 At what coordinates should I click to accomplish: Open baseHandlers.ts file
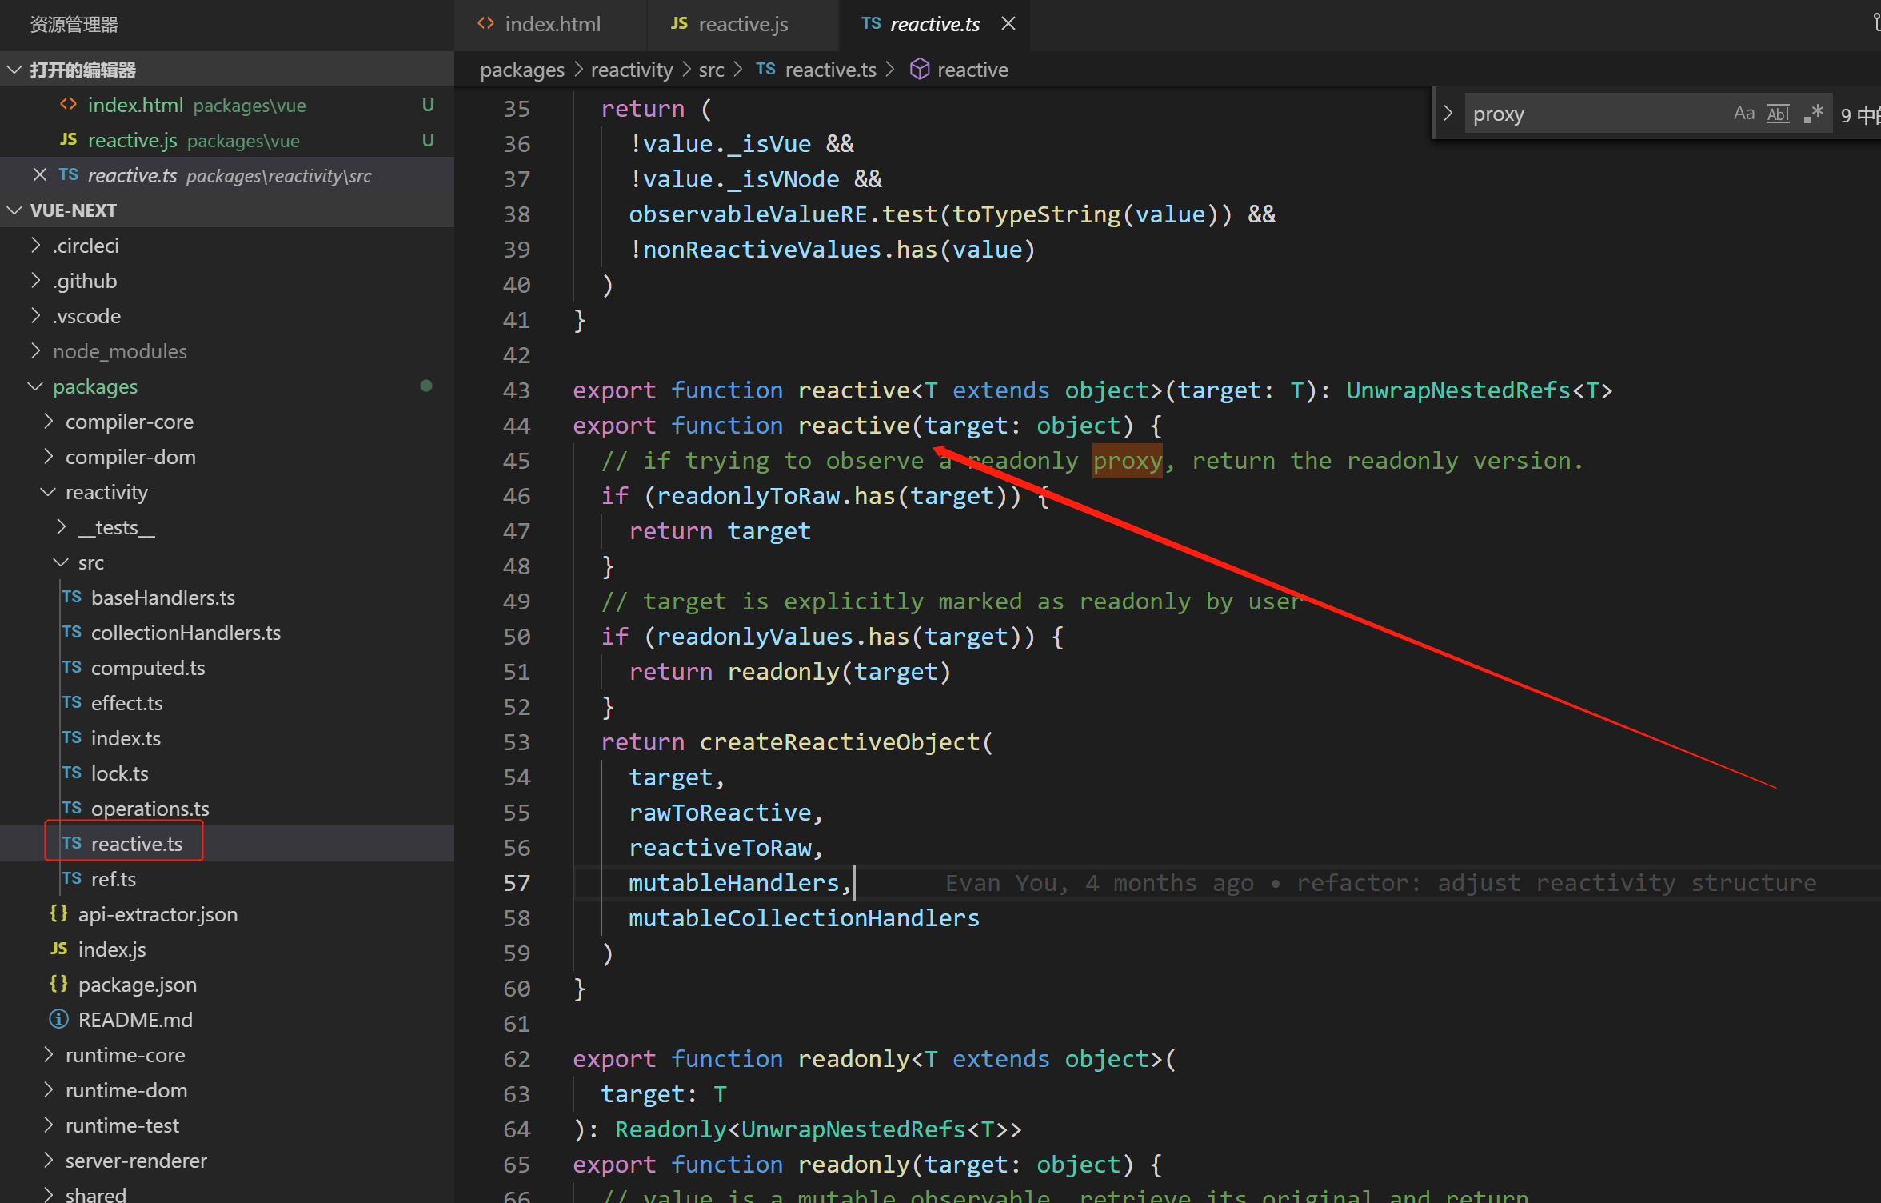point(227,598)
